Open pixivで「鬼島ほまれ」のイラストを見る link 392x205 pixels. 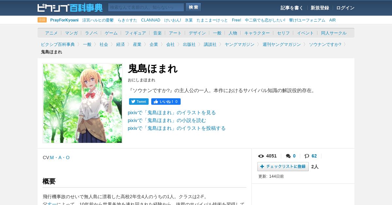click(x=172, y=113)
